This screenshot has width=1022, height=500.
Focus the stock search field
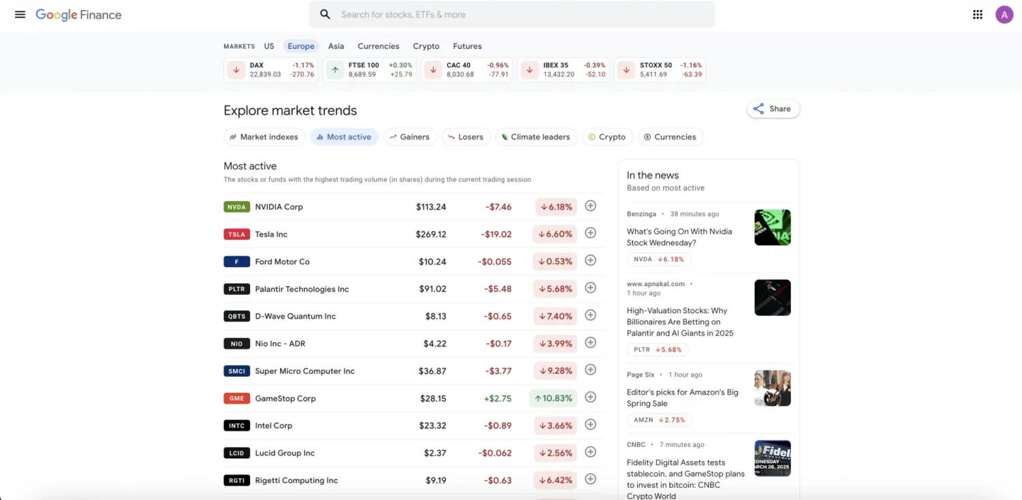[512, 14]
